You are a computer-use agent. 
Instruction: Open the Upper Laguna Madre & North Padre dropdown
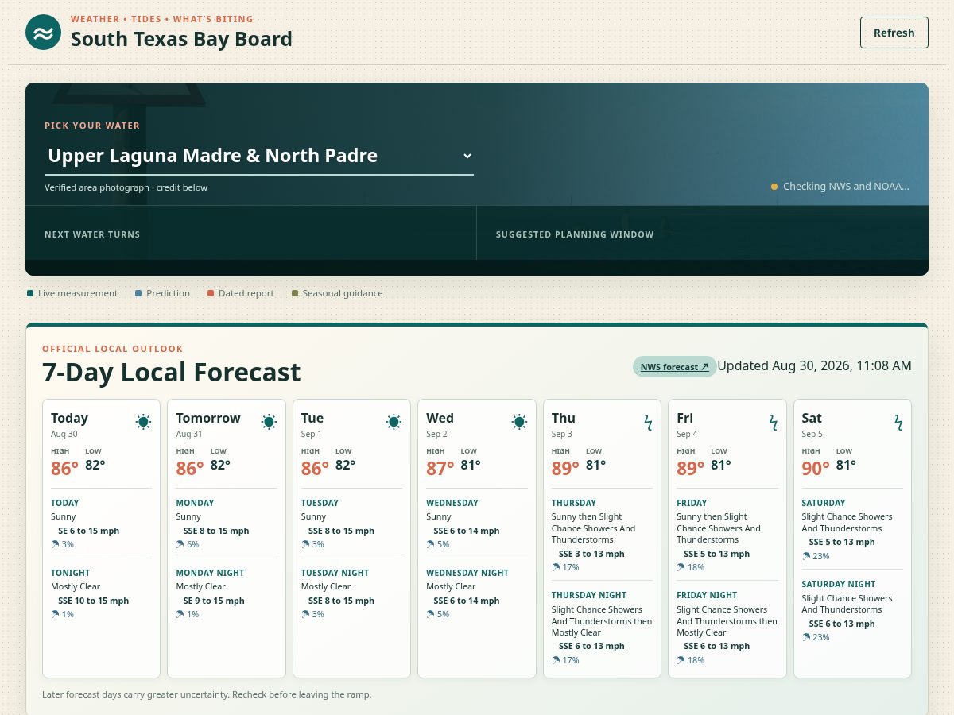[259, 156]
